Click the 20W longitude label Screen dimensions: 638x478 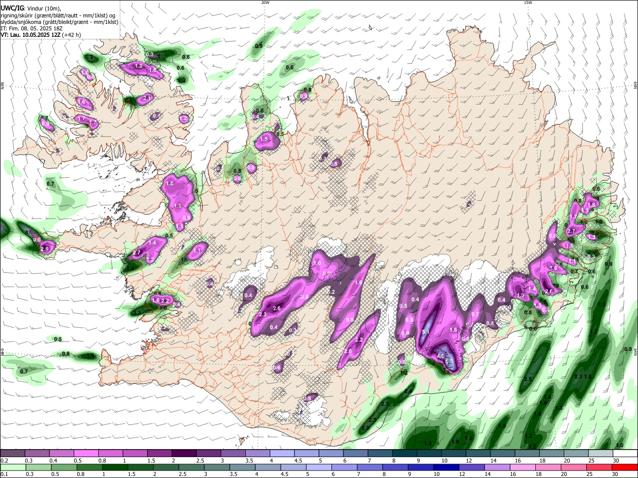pyautogui.click(x=265, y=2)
